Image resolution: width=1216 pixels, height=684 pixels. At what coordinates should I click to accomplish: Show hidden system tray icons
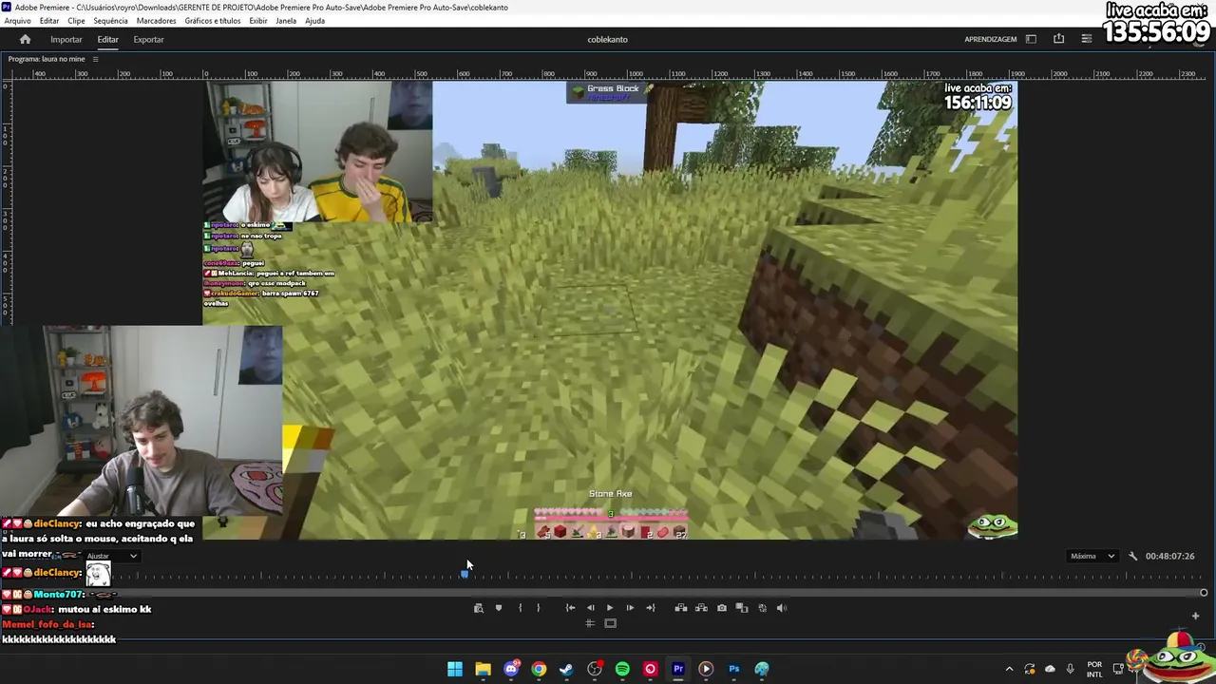pyautogui.click(x=1009, y=669)
